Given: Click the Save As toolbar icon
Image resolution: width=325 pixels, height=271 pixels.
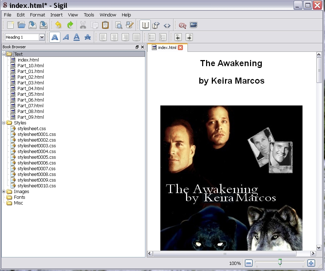Looking at the screenshot, I should (x=43, y=25).
